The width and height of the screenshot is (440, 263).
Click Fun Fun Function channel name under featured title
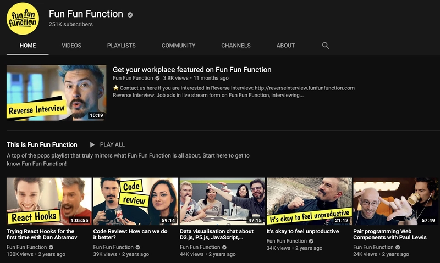click(x=133, y=78)
